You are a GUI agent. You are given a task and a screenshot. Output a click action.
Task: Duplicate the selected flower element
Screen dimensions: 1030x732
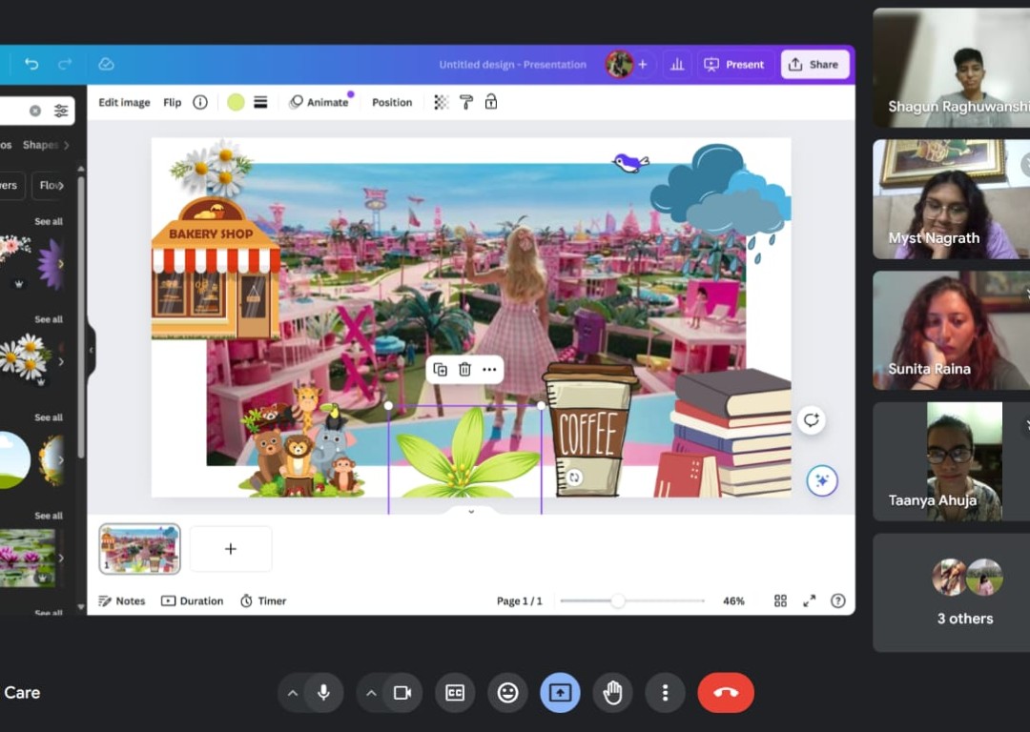pyautogui.click(x=440, y=370)
